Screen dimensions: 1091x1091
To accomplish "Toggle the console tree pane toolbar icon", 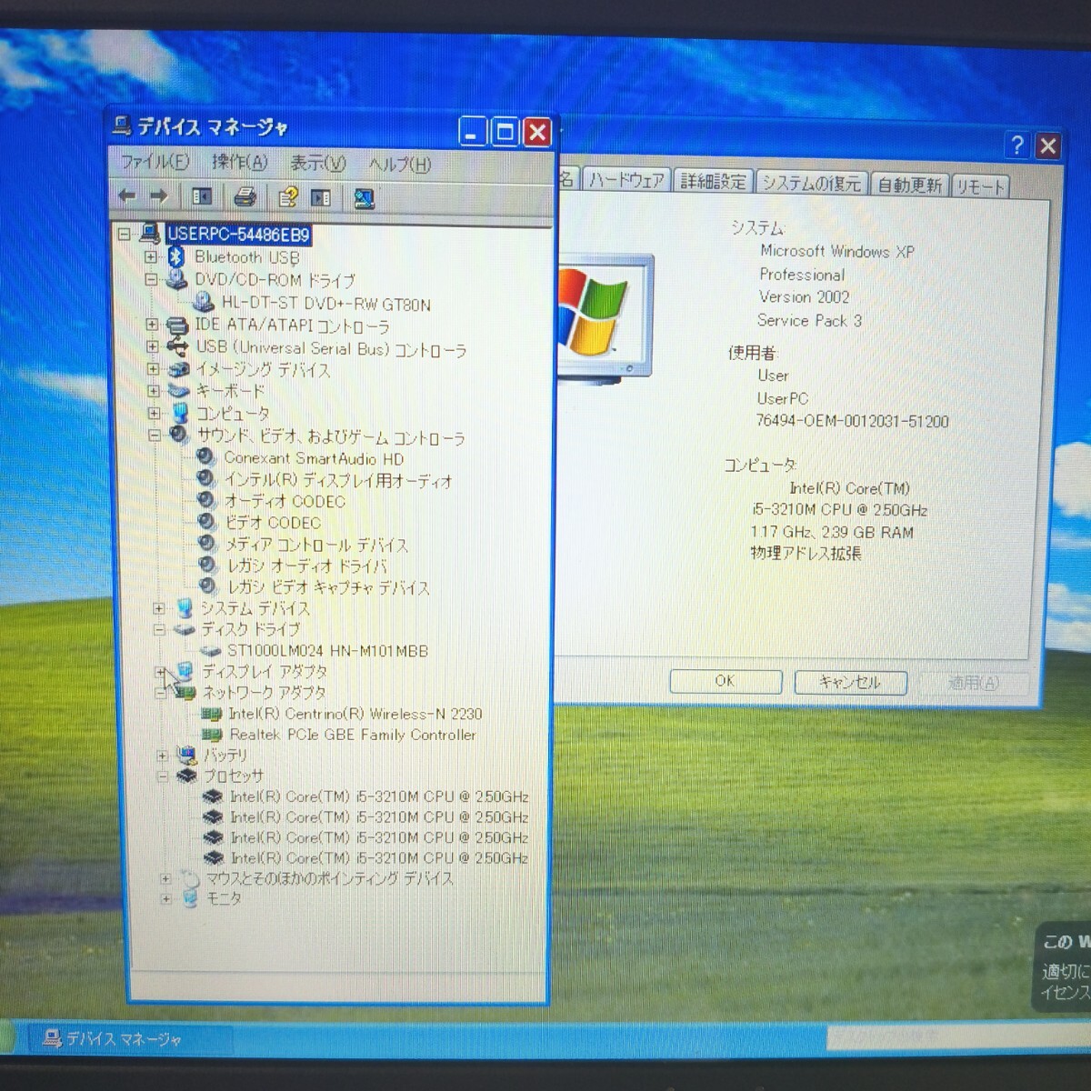I will [202, 196].
